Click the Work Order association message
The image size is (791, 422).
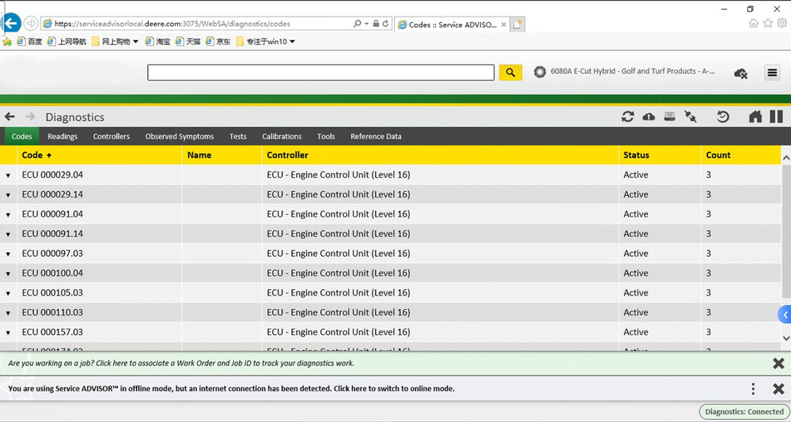click(x=181, y=364)
